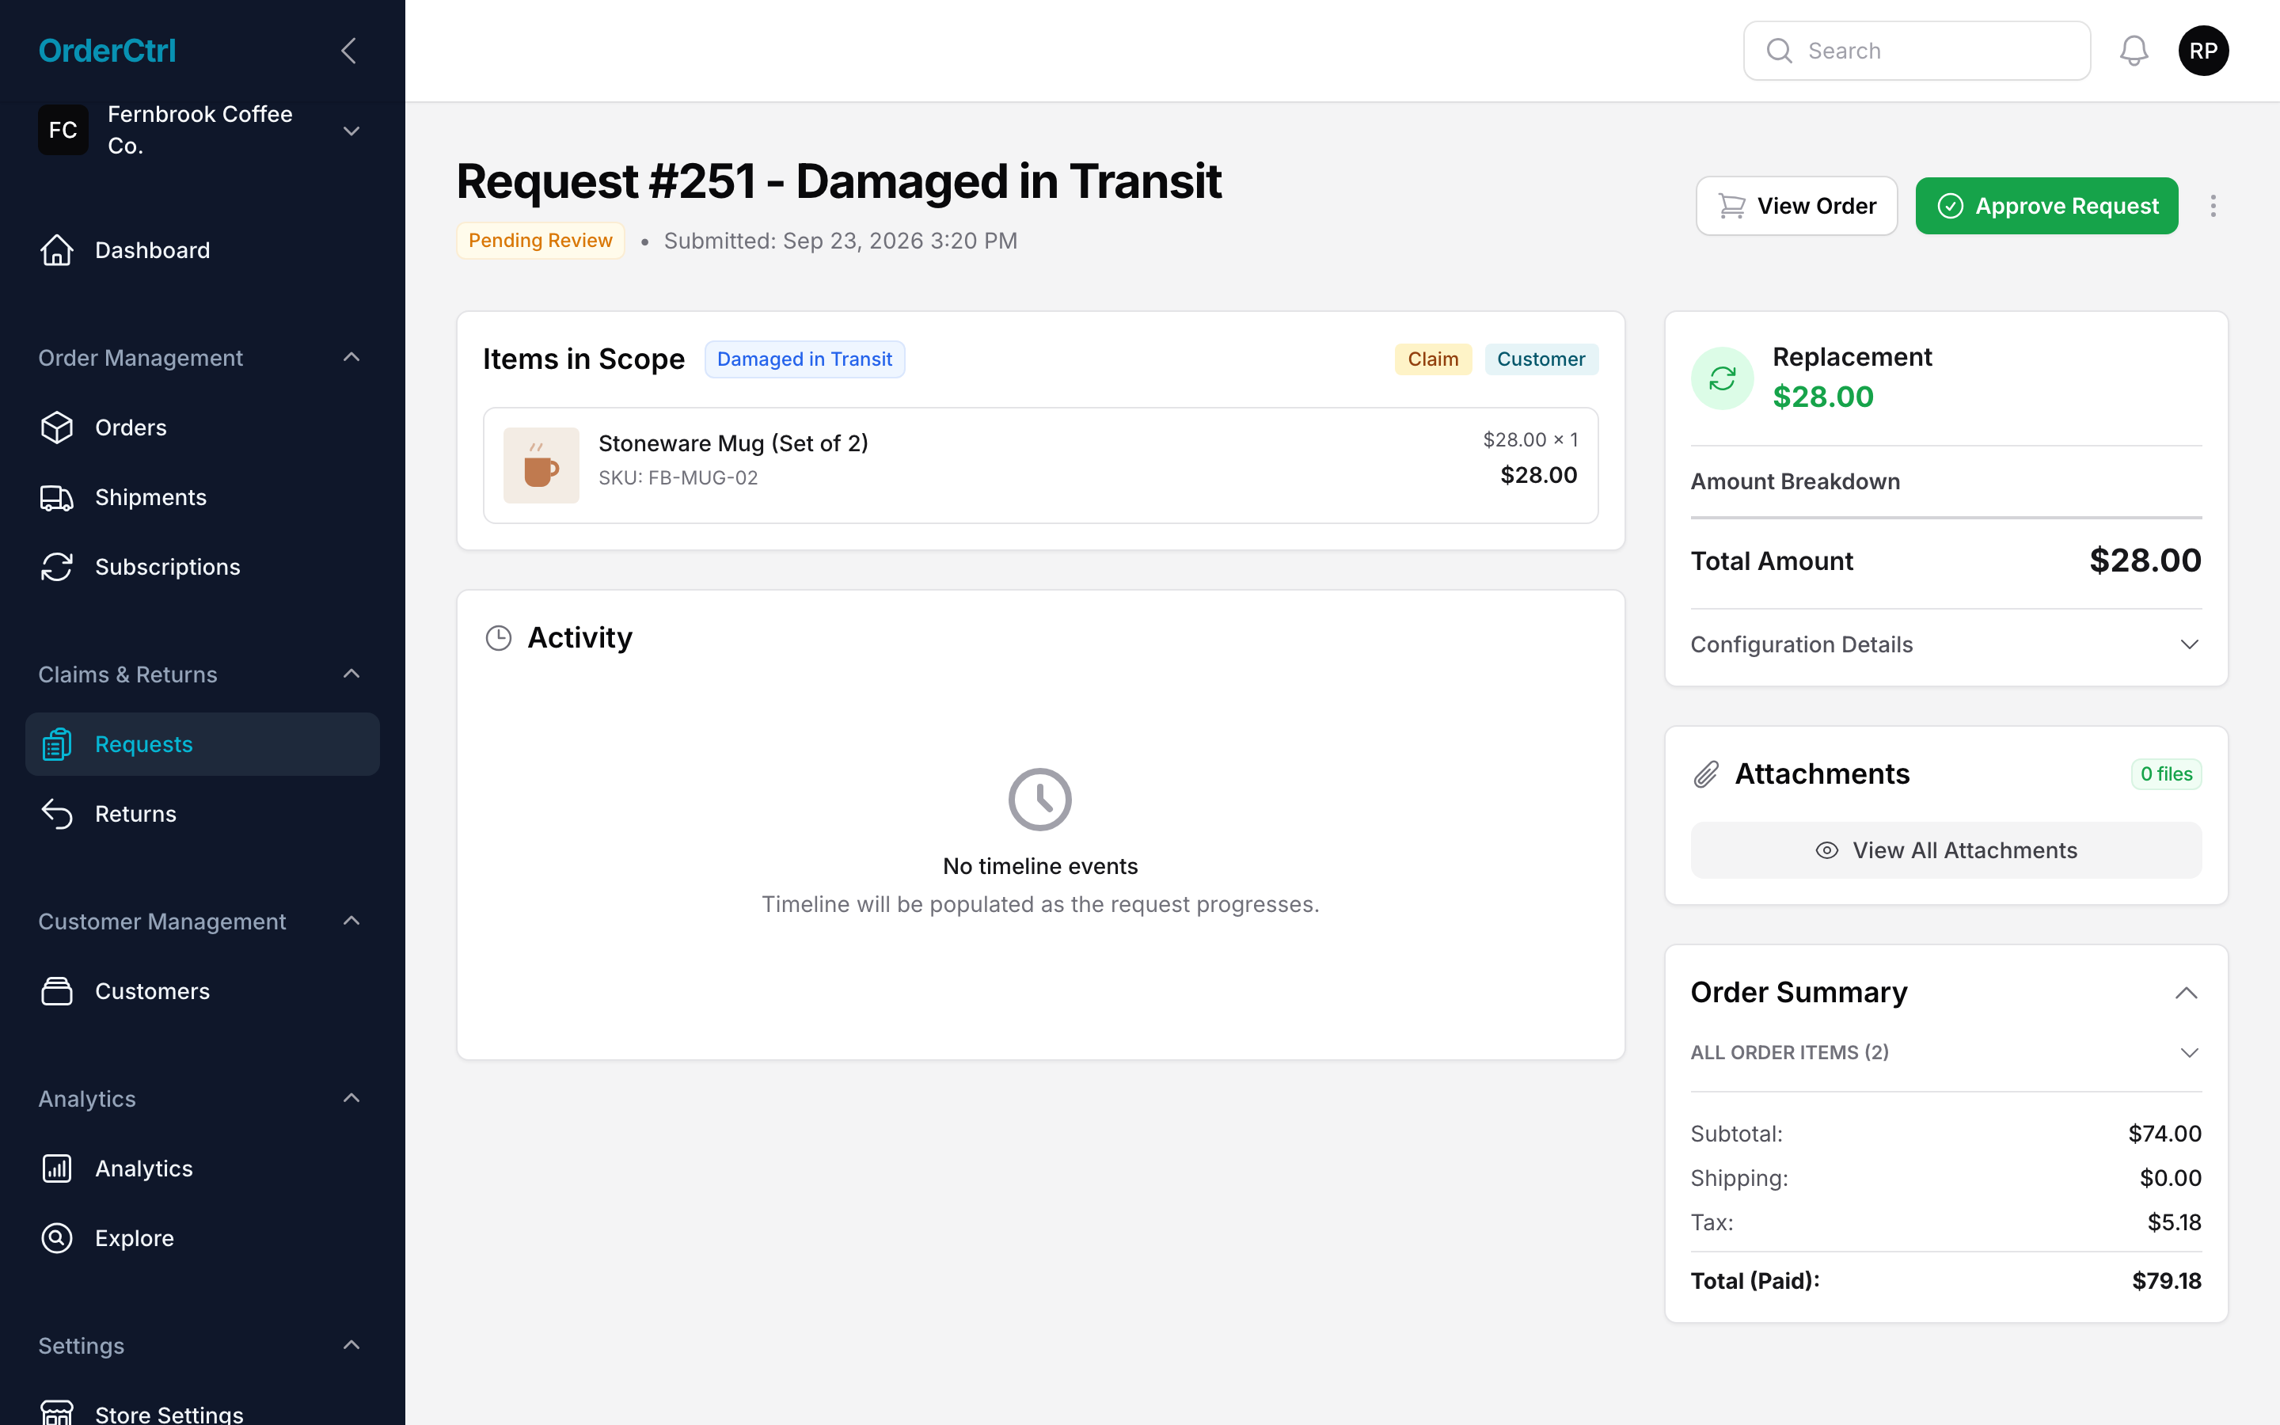
Task: Click the OrderCtrl logo link
Action: click(106, 51)
